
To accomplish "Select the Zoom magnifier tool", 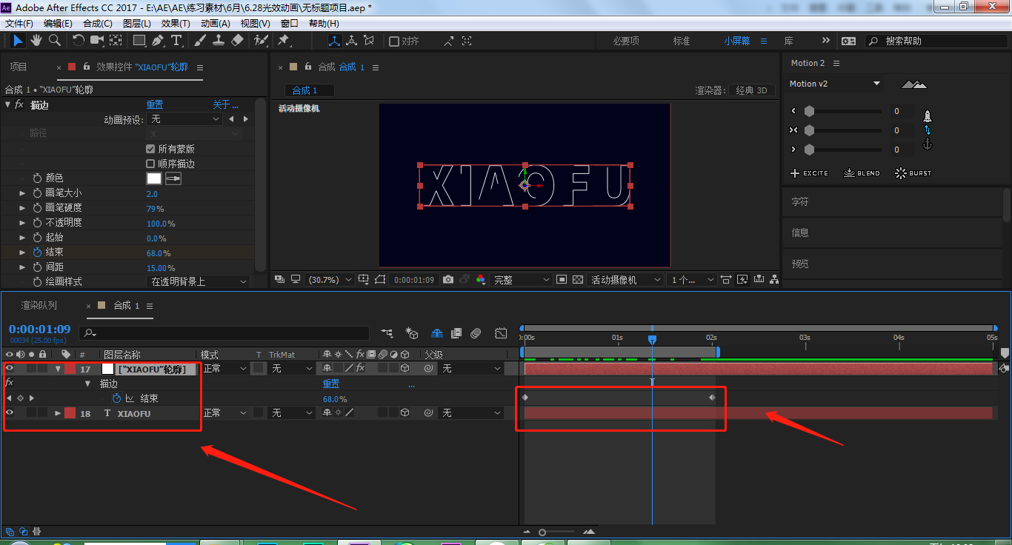I will pos(55,41).
